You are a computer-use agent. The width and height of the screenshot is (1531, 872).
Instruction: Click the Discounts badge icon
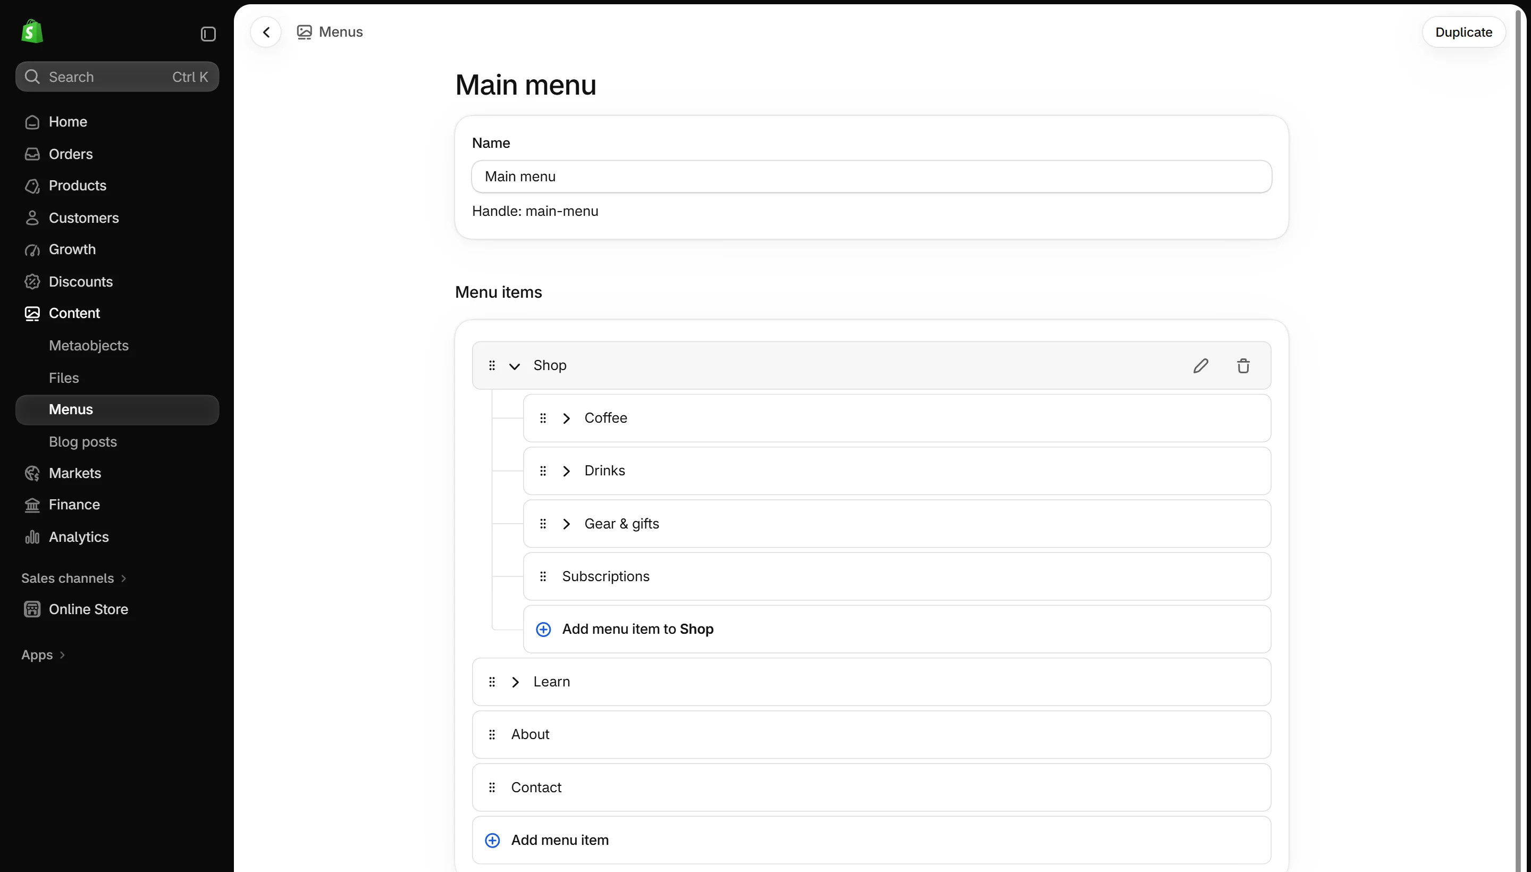(x=32, y=281)
